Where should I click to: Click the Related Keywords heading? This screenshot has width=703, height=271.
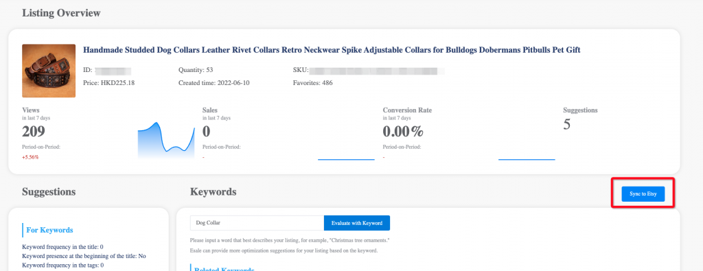coord(224,270)
